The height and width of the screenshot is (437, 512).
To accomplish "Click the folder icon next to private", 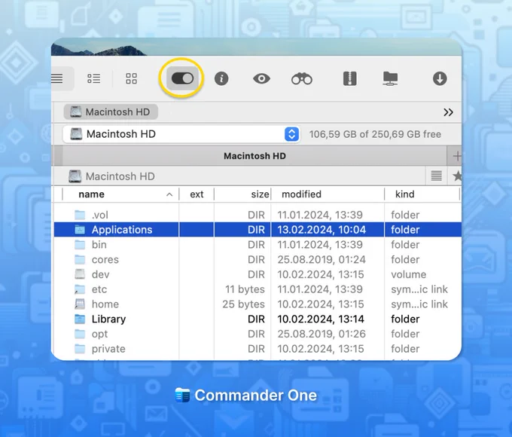I will click(80, 349).
